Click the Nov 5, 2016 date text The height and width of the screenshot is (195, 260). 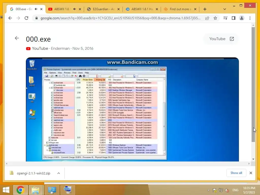coord(83,48)
